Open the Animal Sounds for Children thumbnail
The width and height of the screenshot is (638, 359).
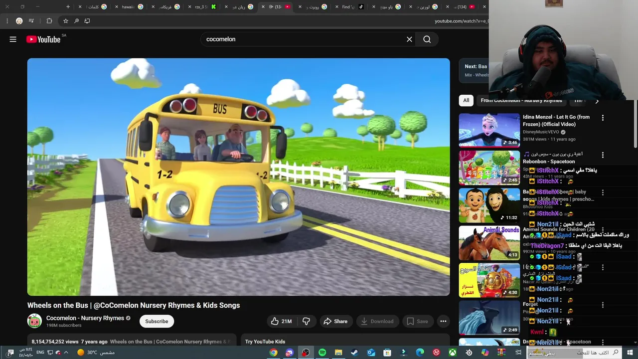point(489,242)
